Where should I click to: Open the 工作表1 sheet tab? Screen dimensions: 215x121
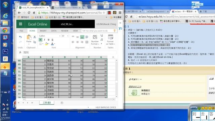click(x=47, y=103)
